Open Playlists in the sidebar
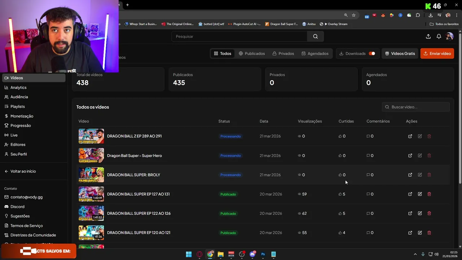 tap(34, 107)
